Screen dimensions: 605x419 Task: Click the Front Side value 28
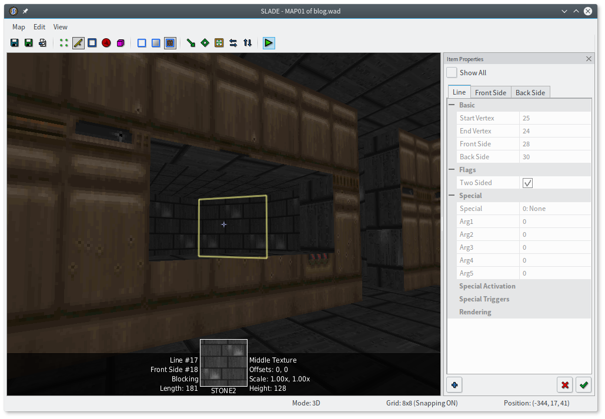(x=555, y=144)
